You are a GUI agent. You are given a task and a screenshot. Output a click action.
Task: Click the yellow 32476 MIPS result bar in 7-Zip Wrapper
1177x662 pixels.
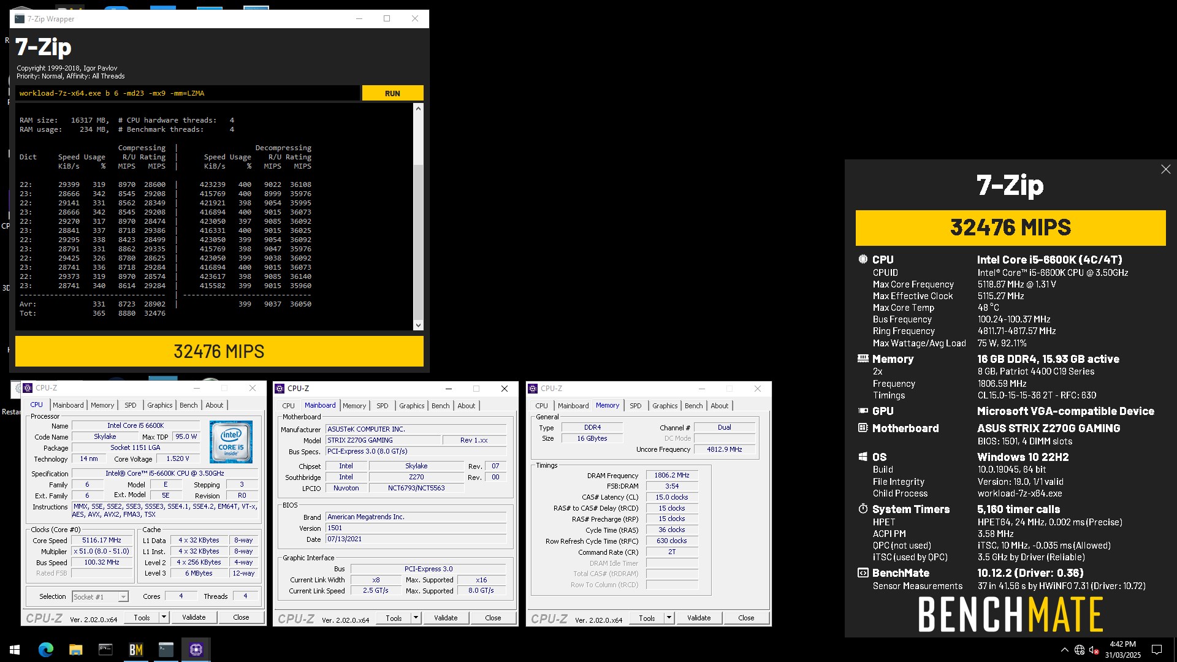[219, 351]
